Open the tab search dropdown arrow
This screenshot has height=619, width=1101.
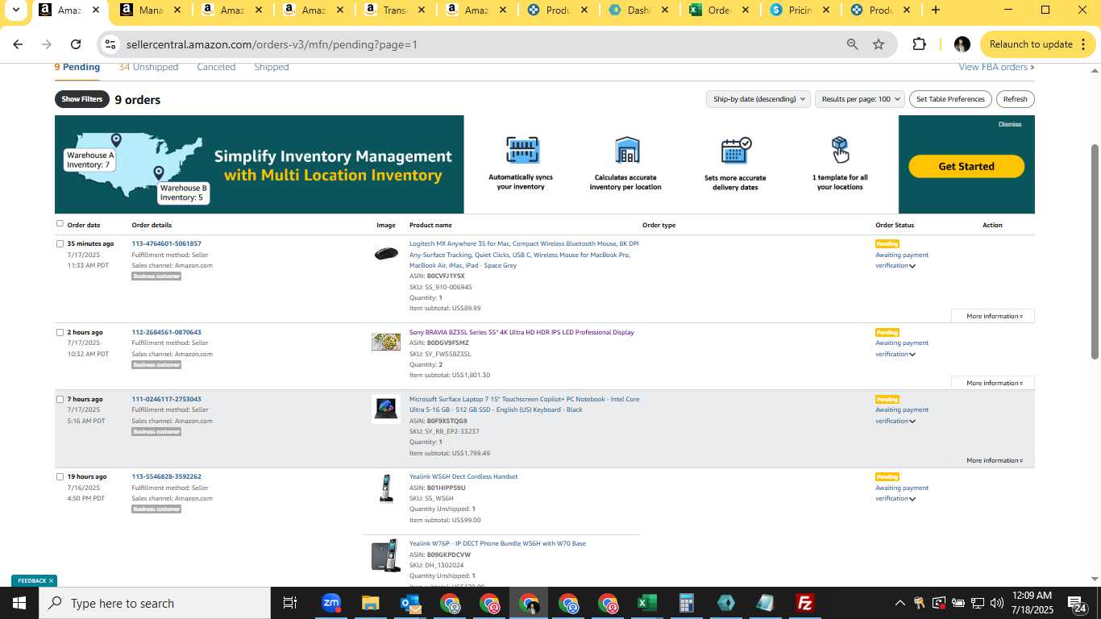click(15, 10)
